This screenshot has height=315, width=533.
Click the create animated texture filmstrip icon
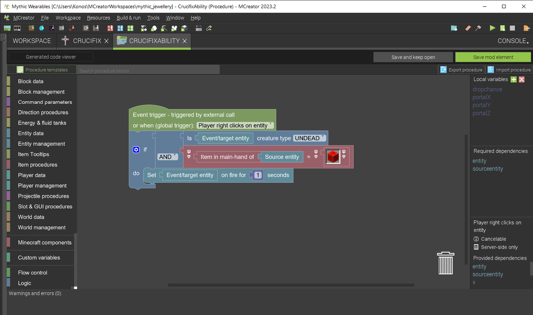click(x=17, y=28)
